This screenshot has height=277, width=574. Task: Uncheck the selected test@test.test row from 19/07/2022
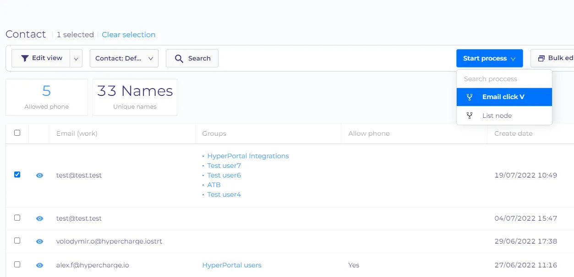tap(17, 175)
